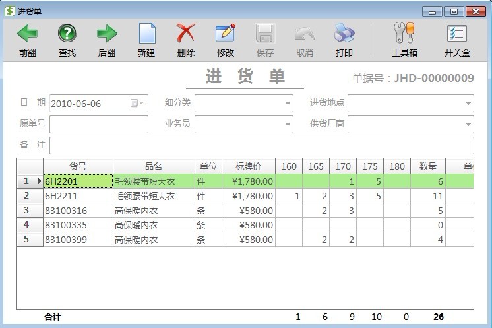492x328 pixels.
Task: Open the 供货厂商 supplier dropdown
Action: (x=468, y=125)
